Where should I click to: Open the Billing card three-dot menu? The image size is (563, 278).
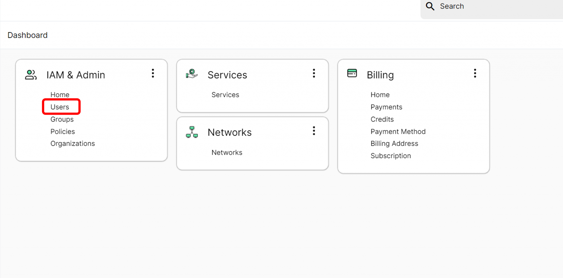click(x=475, y=73)
